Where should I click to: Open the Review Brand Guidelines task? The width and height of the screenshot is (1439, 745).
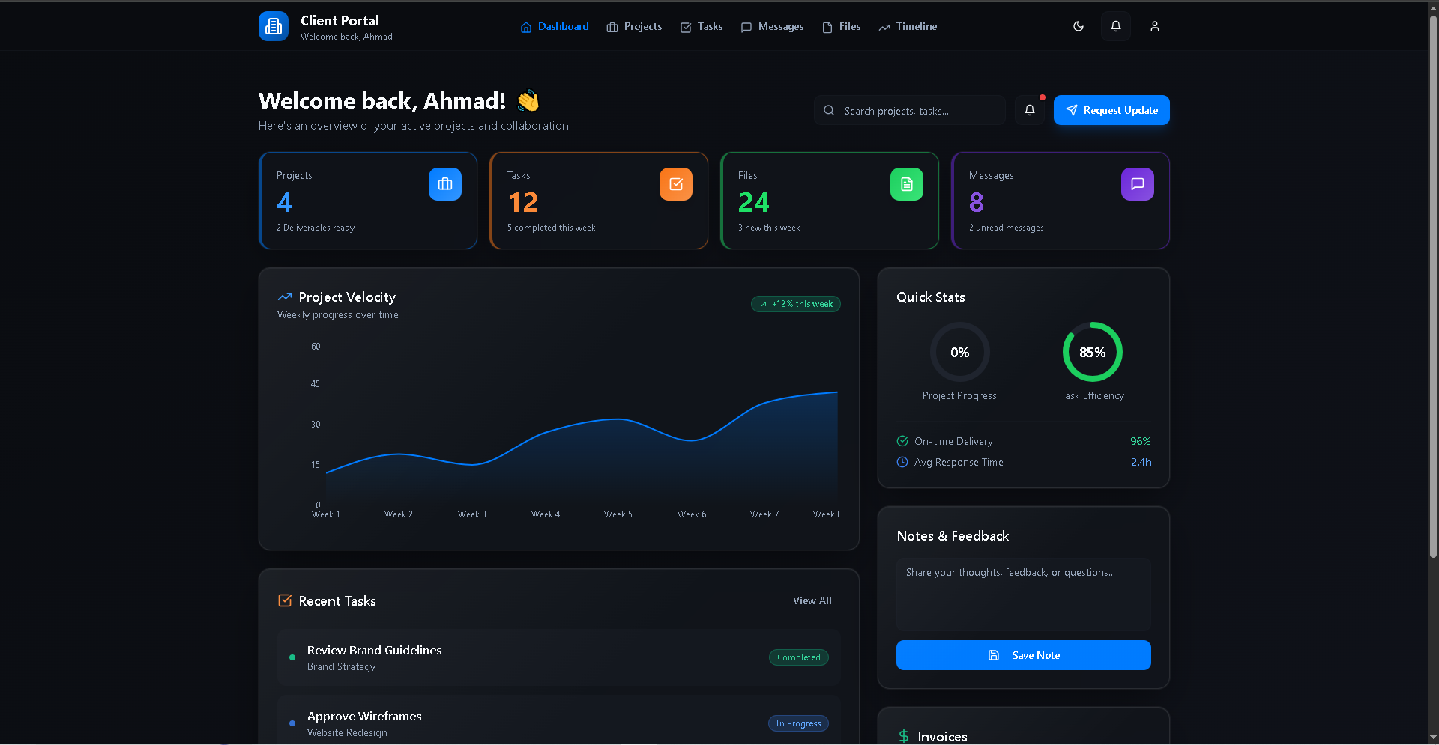pos(559,657)
